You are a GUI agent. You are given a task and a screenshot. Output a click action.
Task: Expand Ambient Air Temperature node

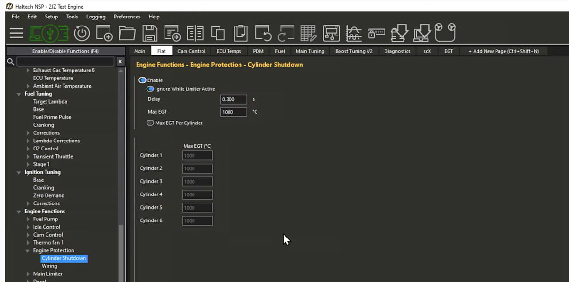[x=28, y=86]
